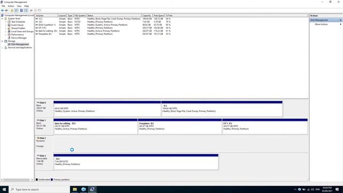This screenshot has height=193, width=343.
Task: Sort by the File System column header
Action: 80,16
